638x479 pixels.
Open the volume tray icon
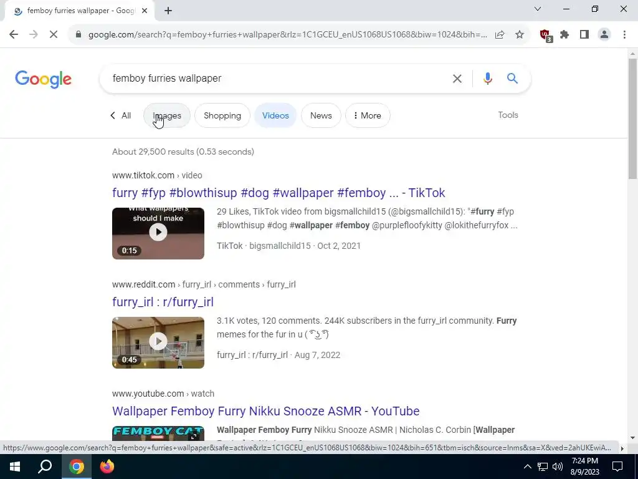pos(558,467)
